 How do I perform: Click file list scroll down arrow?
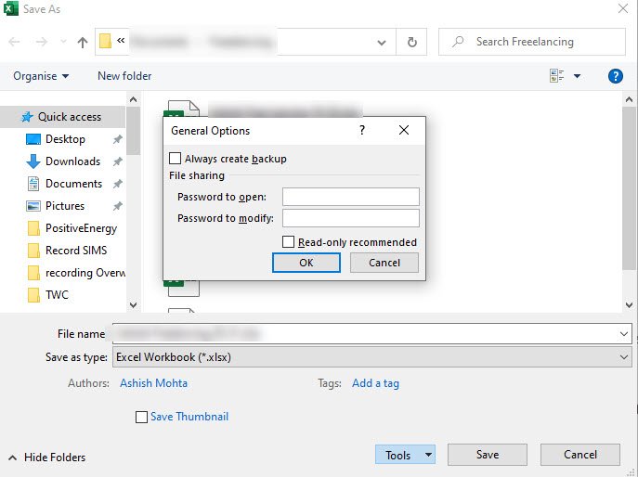tap(629, 304)
